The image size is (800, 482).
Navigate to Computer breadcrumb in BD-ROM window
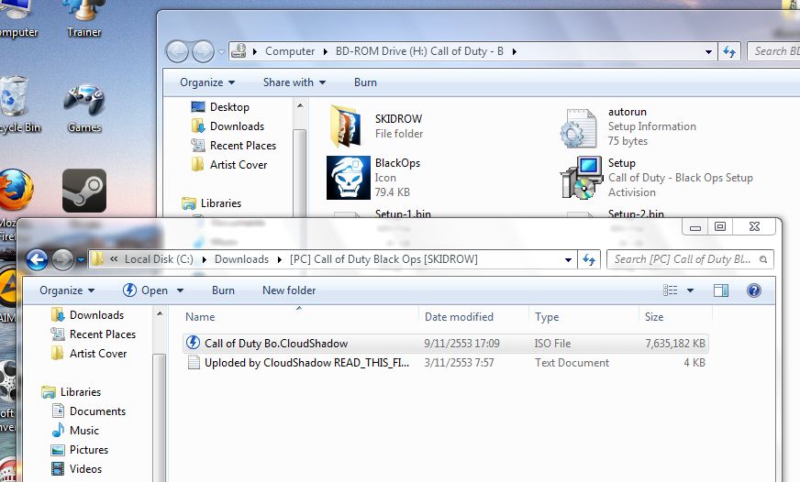point(290,51)
